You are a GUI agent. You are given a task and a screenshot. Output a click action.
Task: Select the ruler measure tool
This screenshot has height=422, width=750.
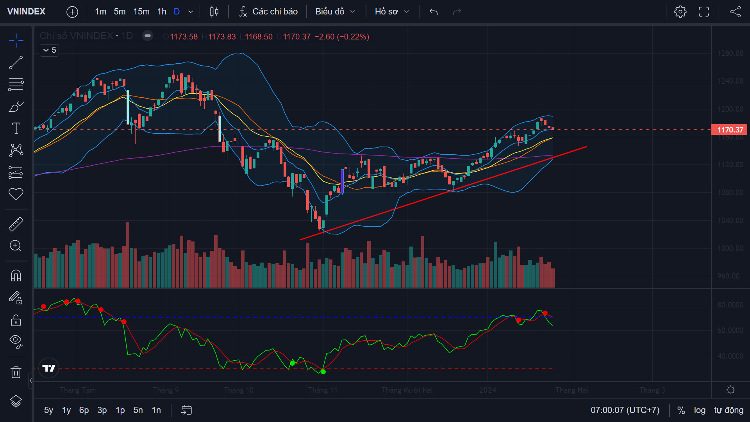pos(16,224)
